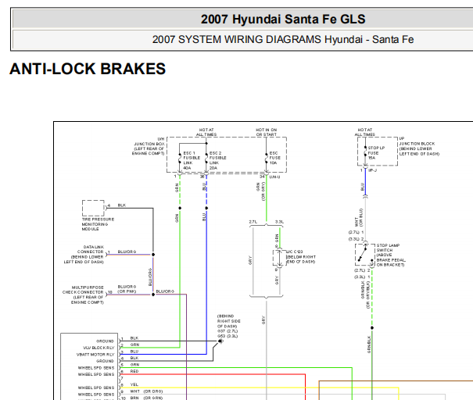The height and width of the screenshot is (400, 473).
Task: Click 'ESC 2 FUSIBLE LINK 20A' text
Action: coord(218,160)
